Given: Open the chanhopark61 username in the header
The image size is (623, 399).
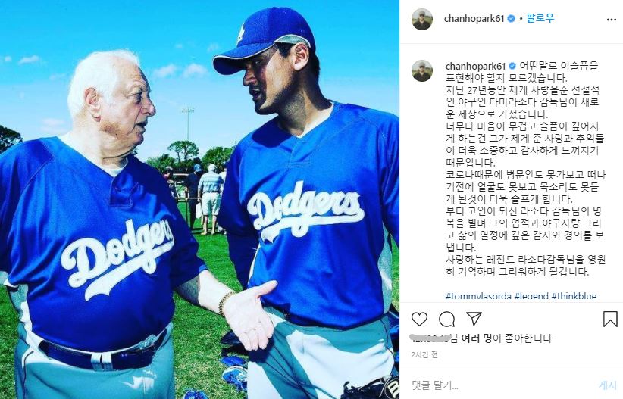Looking at the screenshot, I should pos(474,19).
